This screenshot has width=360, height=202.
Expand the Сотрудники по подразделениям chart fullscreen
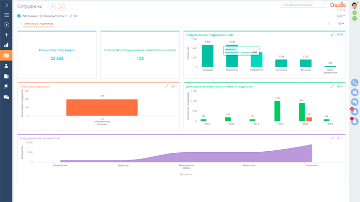332,35
